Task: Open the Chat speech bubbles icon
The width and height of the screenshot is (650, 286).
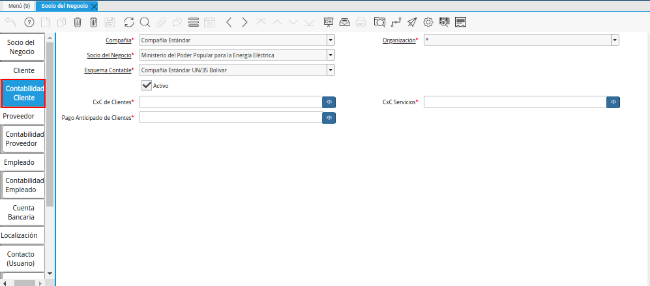Action: point(177,22)
